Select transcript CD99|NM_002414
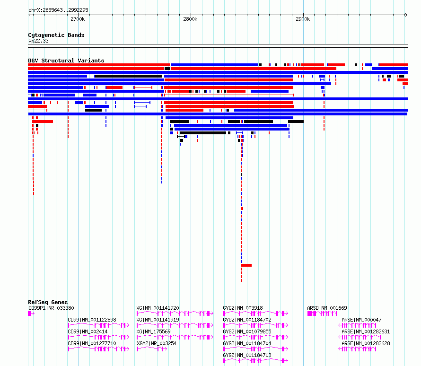The width and height of the screenshot is (421, 366). tap(88, 331)
